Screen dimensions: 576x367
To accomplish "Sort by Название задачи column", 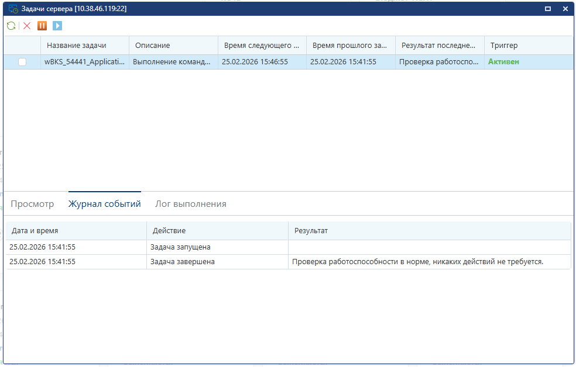I will (85, 46).
